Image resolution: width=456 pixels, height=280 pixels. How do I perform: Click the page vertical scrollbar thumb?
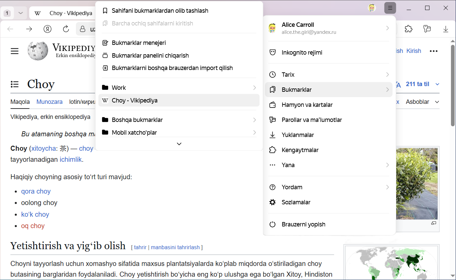click(453, 84)
